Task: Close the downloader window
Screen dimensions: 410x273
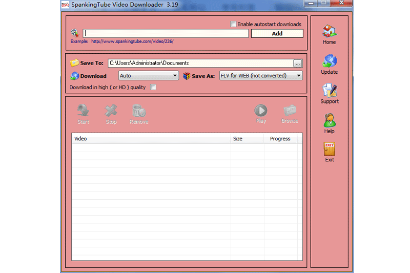Action: pyautogui.click(x=341, y=3)
